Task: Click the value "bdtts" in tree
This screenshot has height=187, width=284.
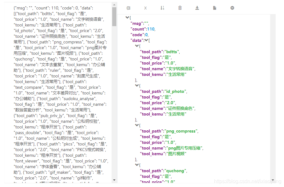Action: pyautogui.click(x=171, y=52)
